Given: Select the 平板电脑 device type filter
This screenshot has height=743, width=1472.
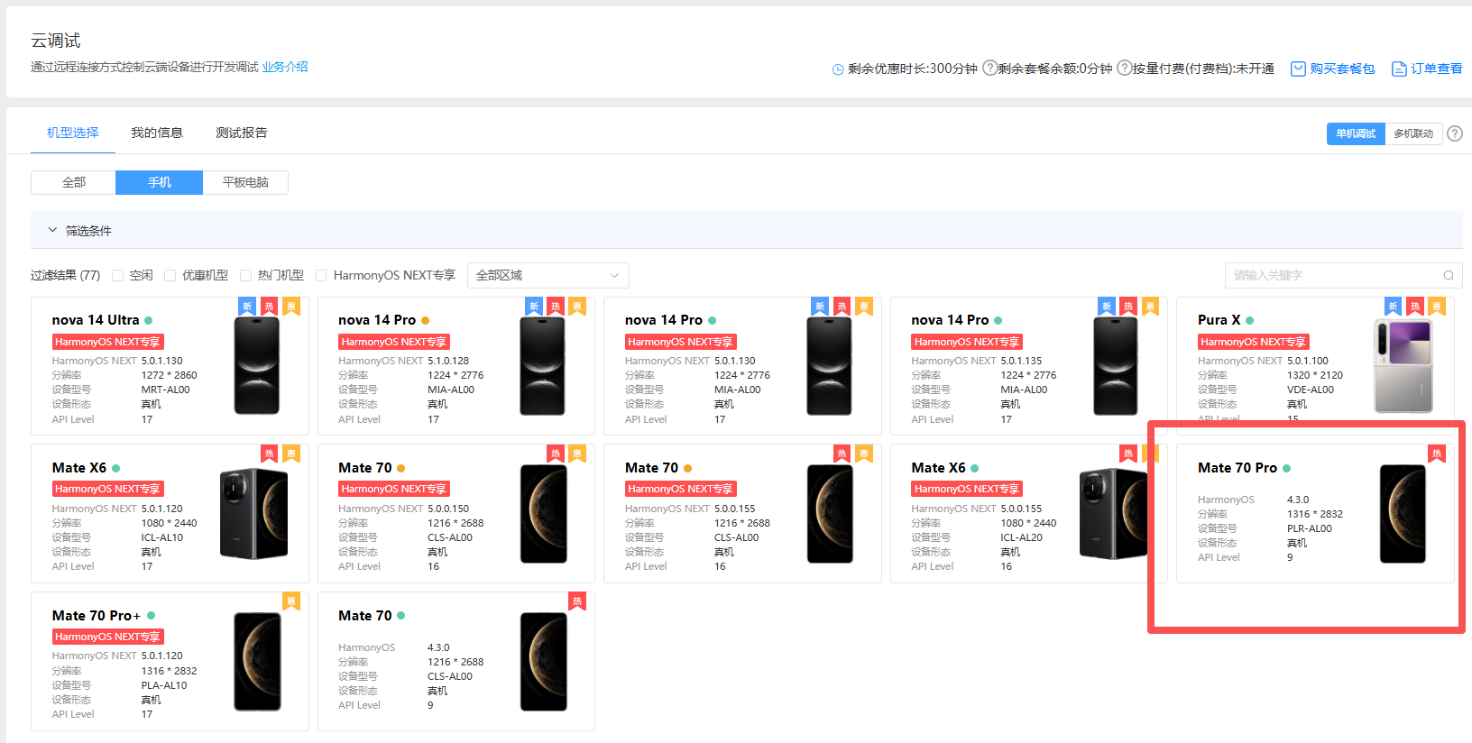Looking at the screenshot, I should 245,182.
